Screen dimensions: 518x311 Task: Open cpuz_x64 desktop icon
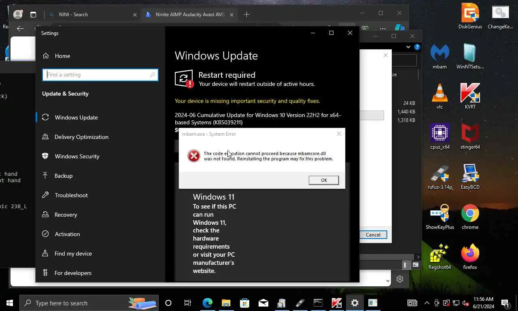pyautogui.click(x=439, y=136)
